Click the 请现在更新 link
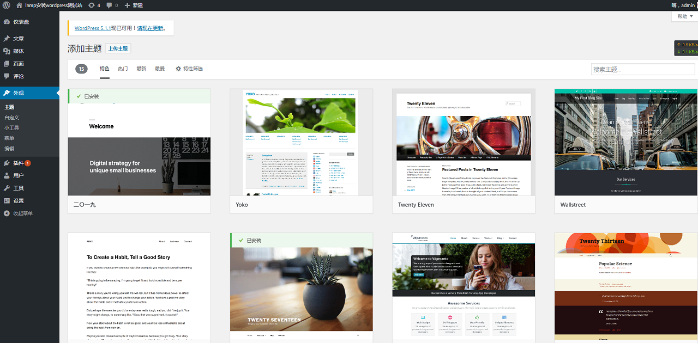The width and height of the screenshot is (698, 343). click(150, 28)
